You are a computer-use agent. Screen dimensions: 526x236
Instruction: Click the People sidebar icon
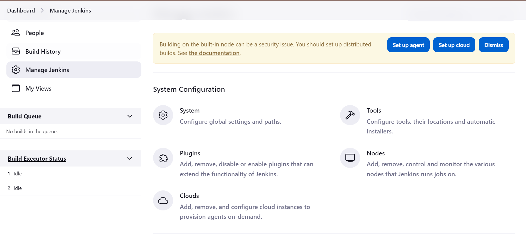(x=16, y=33)
